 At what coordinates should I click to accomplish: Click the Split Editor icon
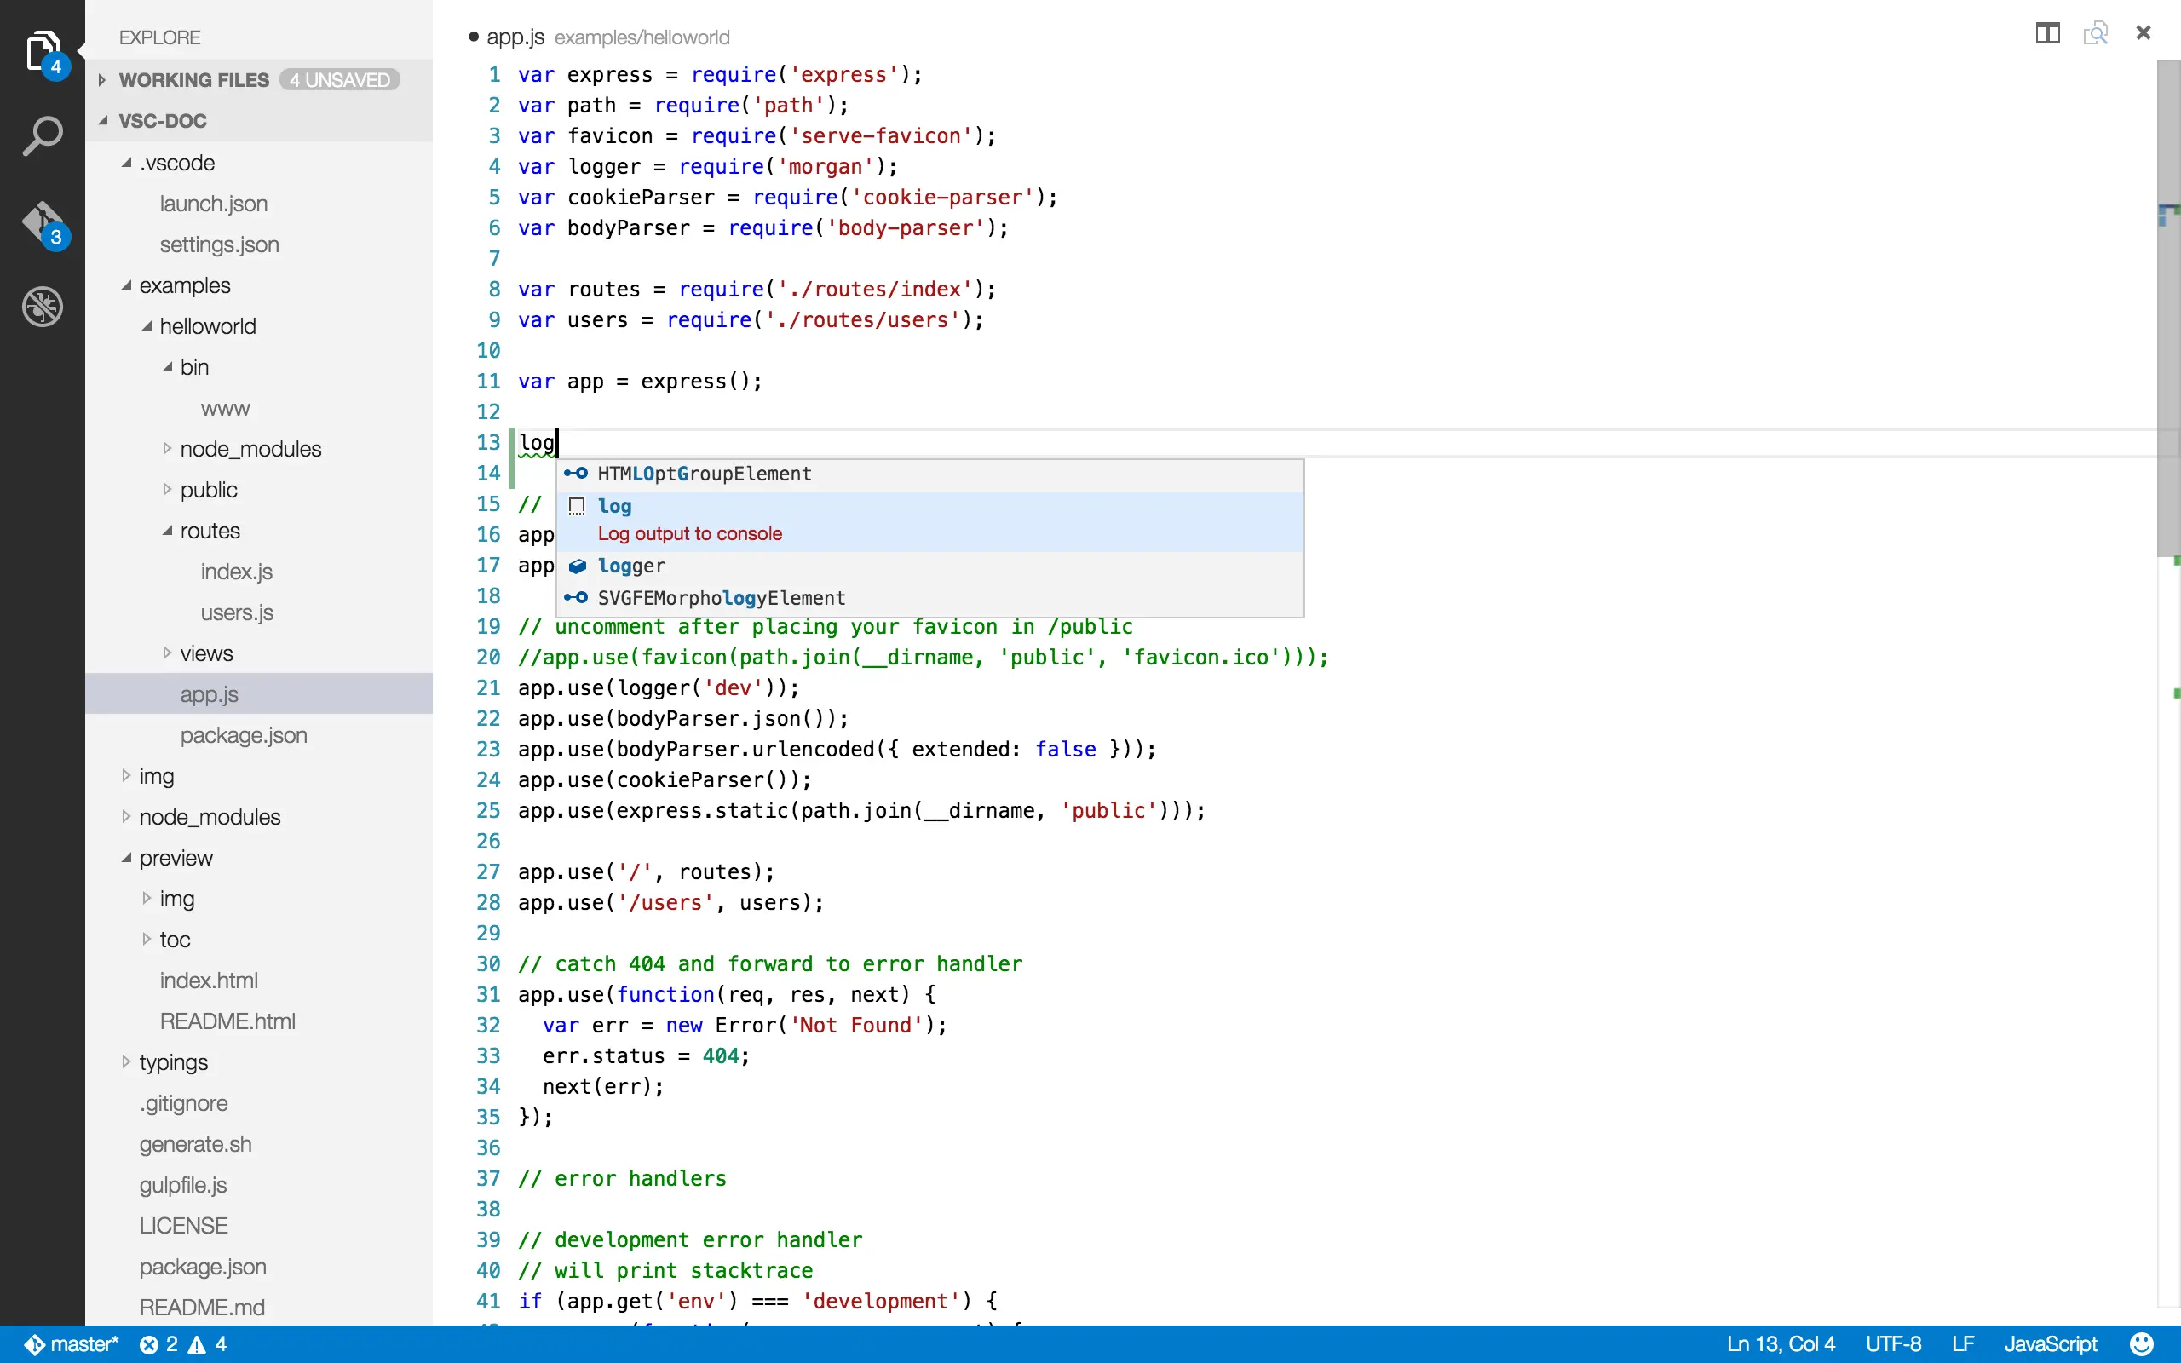click(2046, 33)
